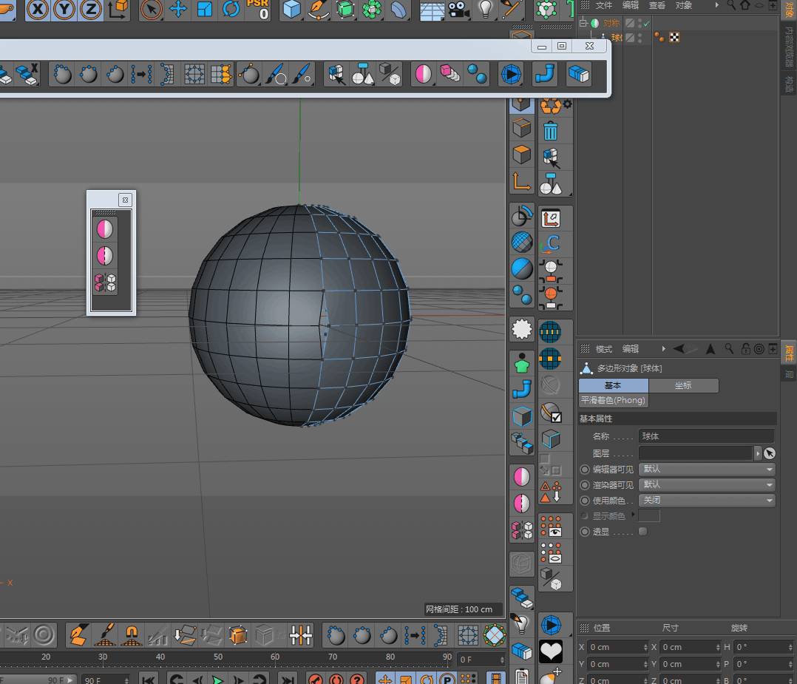Viewport: 797px width, 684px height.
Task: Toggle the X axis lock
Action: [37, 9]
